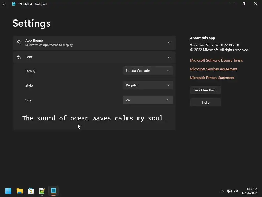Open the green notepad app in taskbar

pos(42,191)
